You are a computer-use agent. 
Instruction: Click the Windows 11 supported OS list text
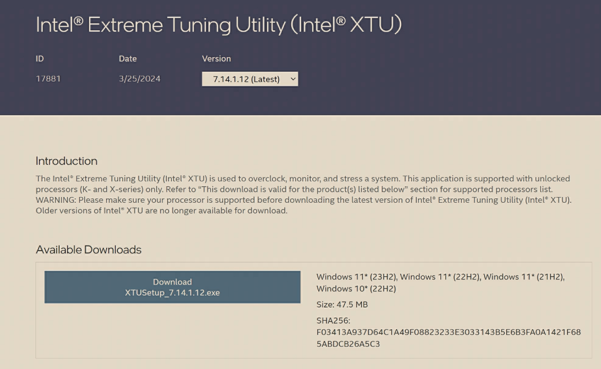tap(440, 283)
